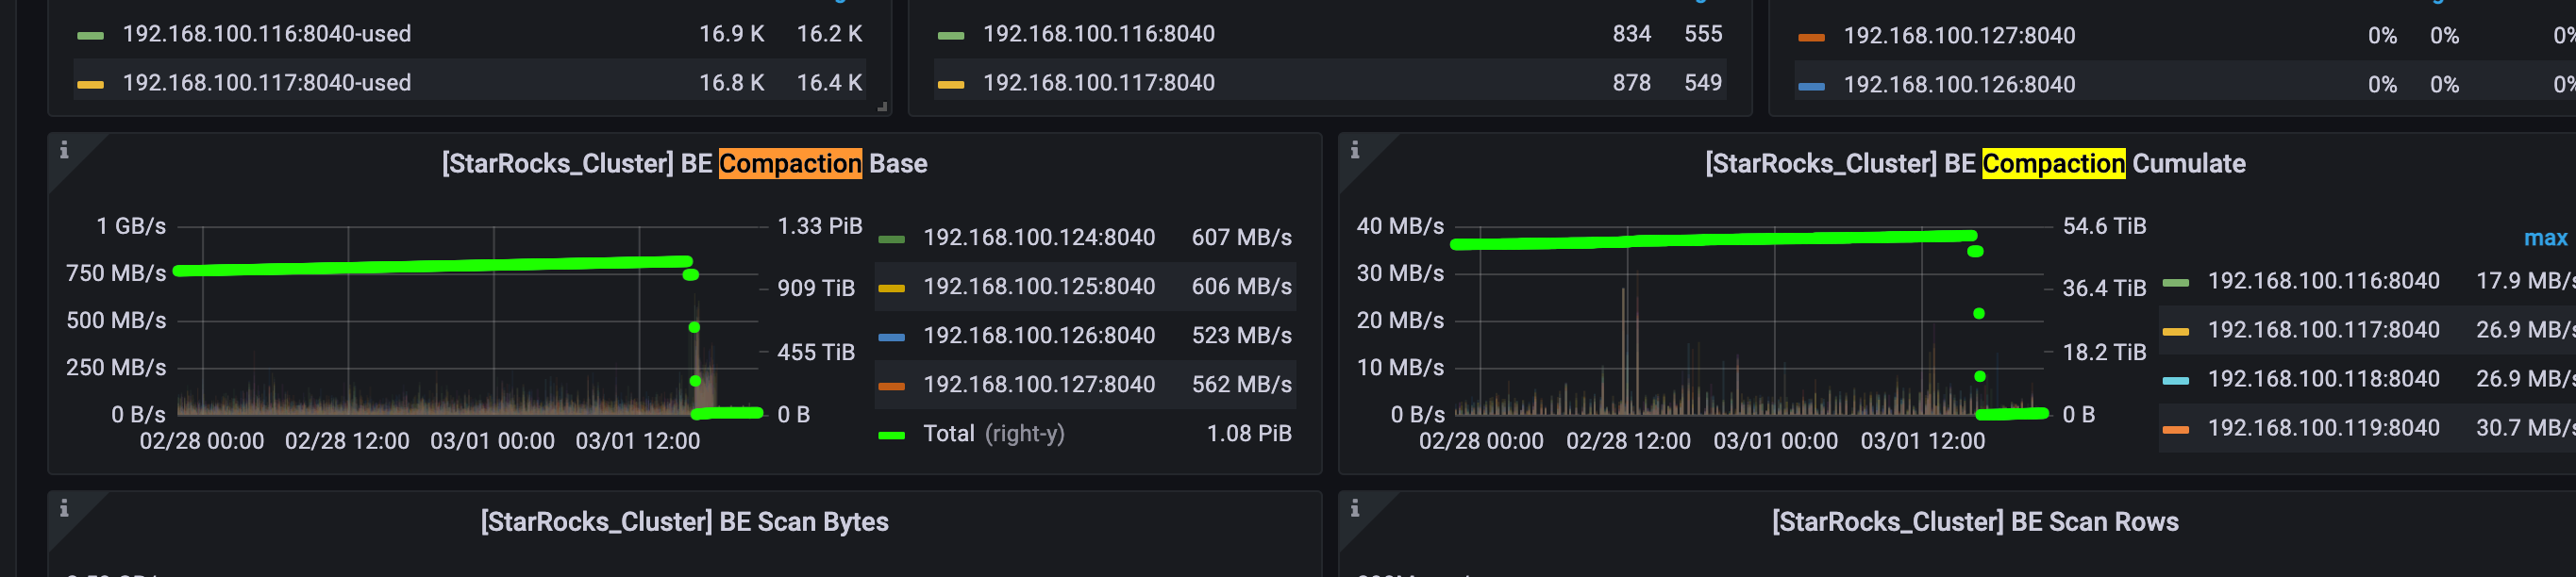Click the info icon on BE Compaction Base panel
Screen dimensions: 2576x577
(64, 150)
